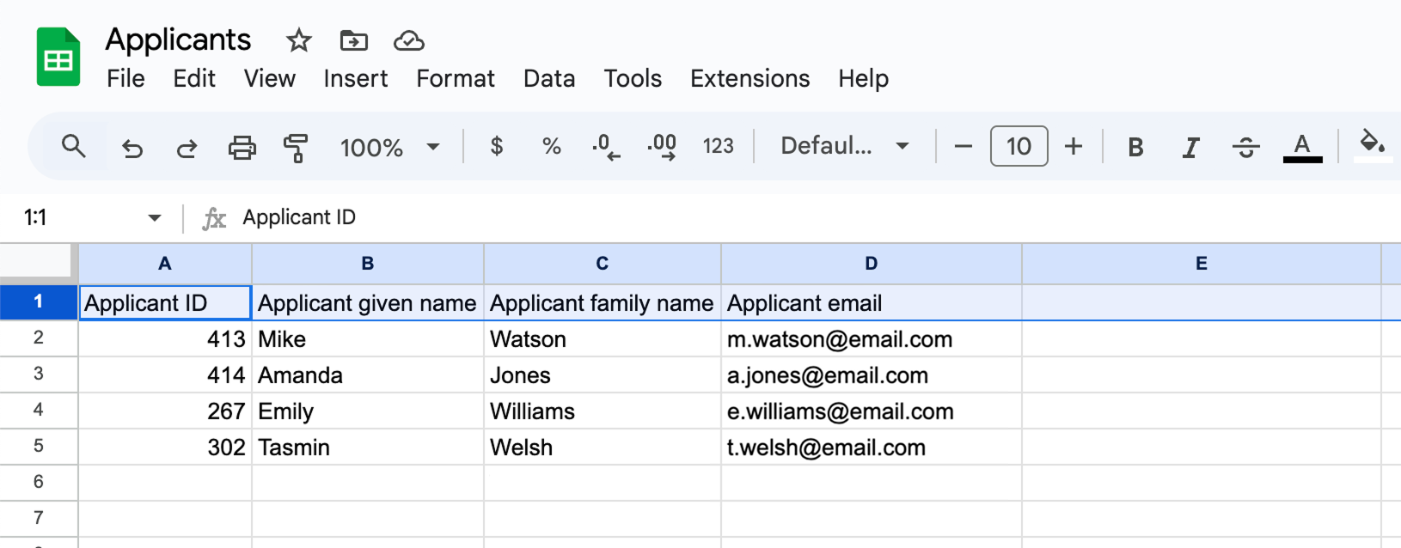The width and height of the screenshot is (1401, 548).
Task: Toggle strikethrough formatting
Action: (x=1245, y=148)
